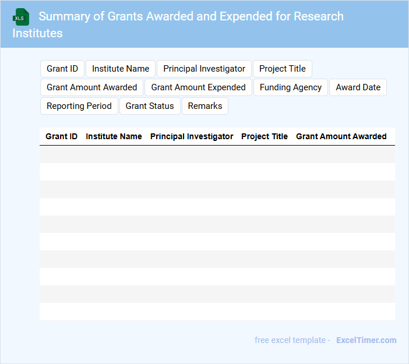Click the Grant Amount Expended tag
The image size is (409, 364).
coord(198,87)
